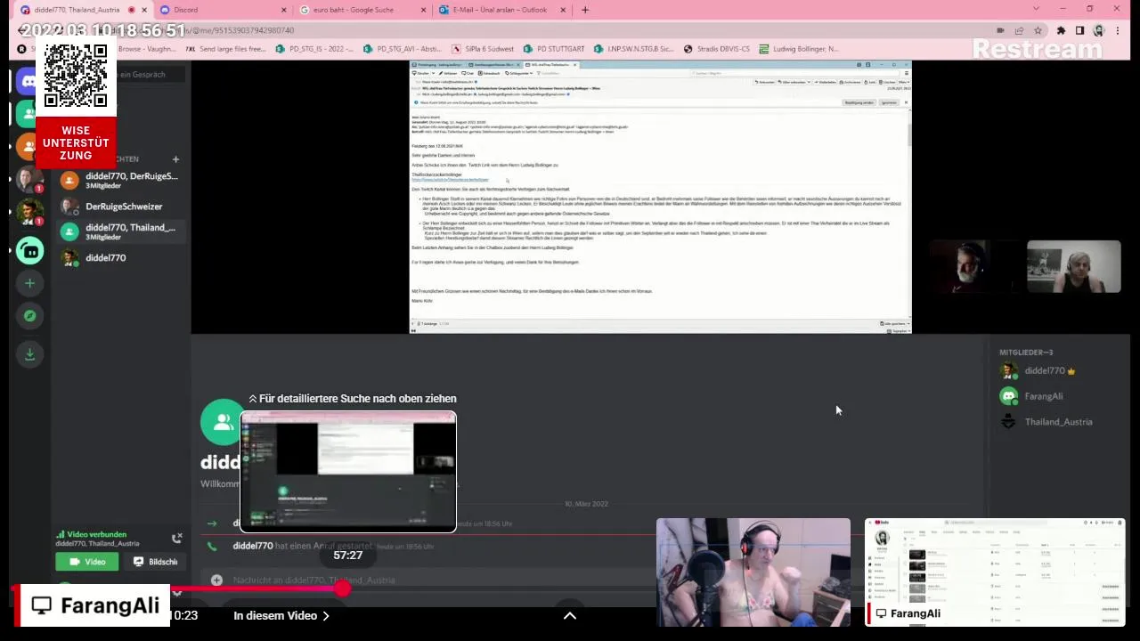Open the diddel770, DerRuigeS... group chat

119,180
